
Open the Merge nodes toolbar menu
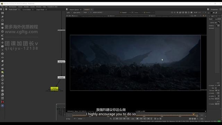click(x=2, y=39)
